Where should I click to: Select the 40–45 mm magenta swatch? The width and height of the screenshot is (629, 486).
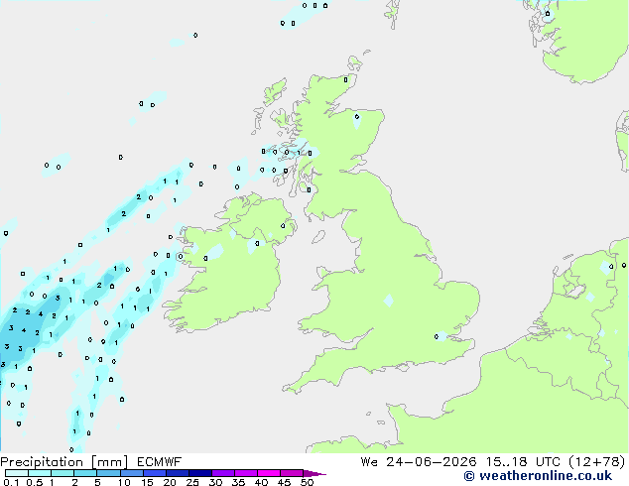[269, 473]
